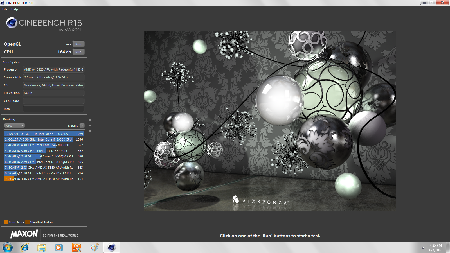Image resolution: width=450 pixels, height=253 pixels.
Task: Select ranking entry AMD A8-3850 APU
Action: tap(44, 168)
